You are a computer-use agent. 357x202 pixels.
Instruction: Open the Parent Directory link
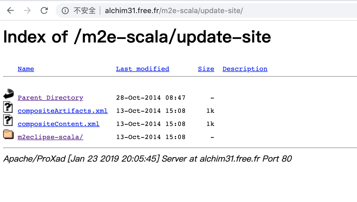tap(50, 98)
